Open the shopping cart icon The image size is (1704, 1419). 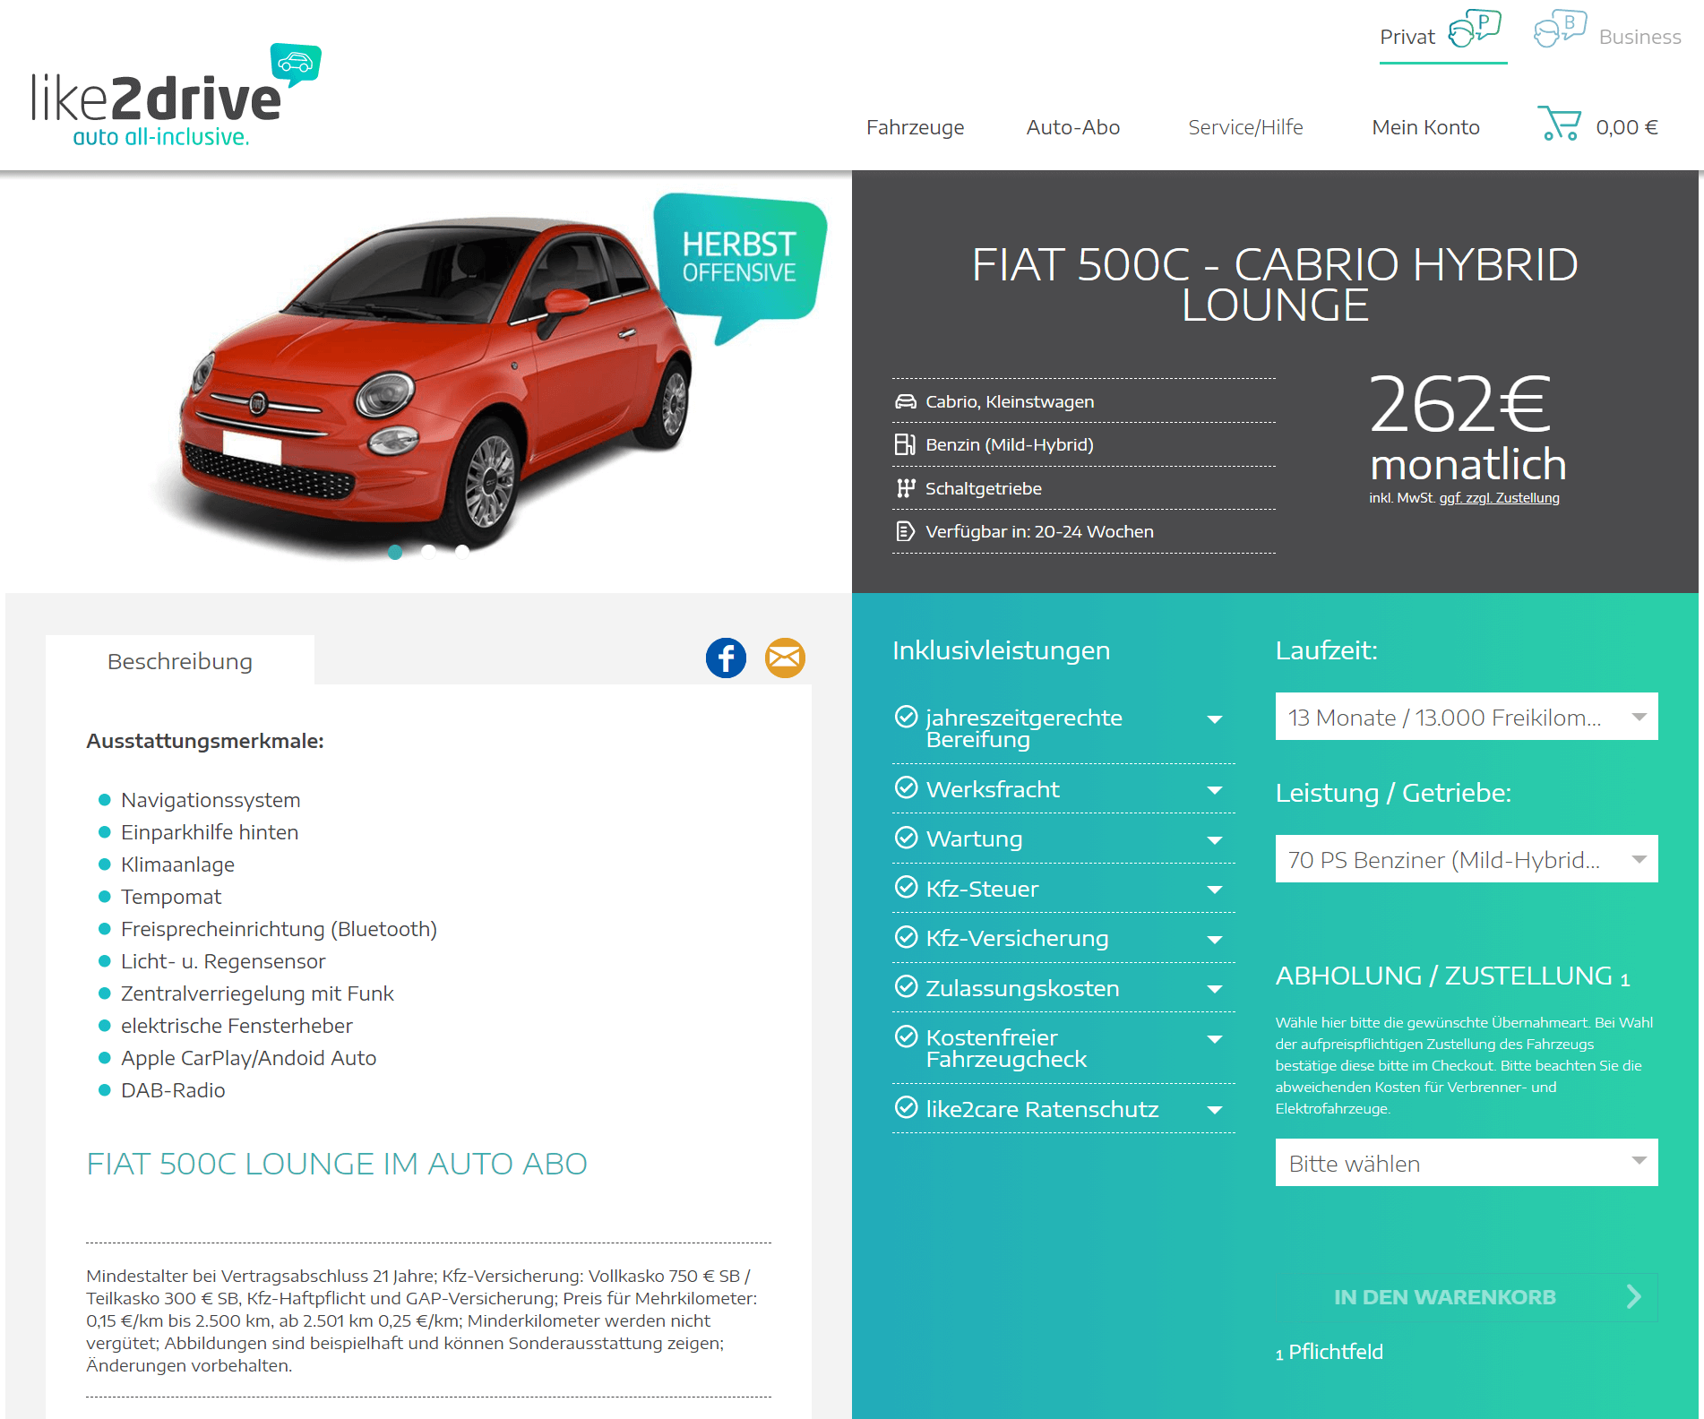tap(1559, 123)
